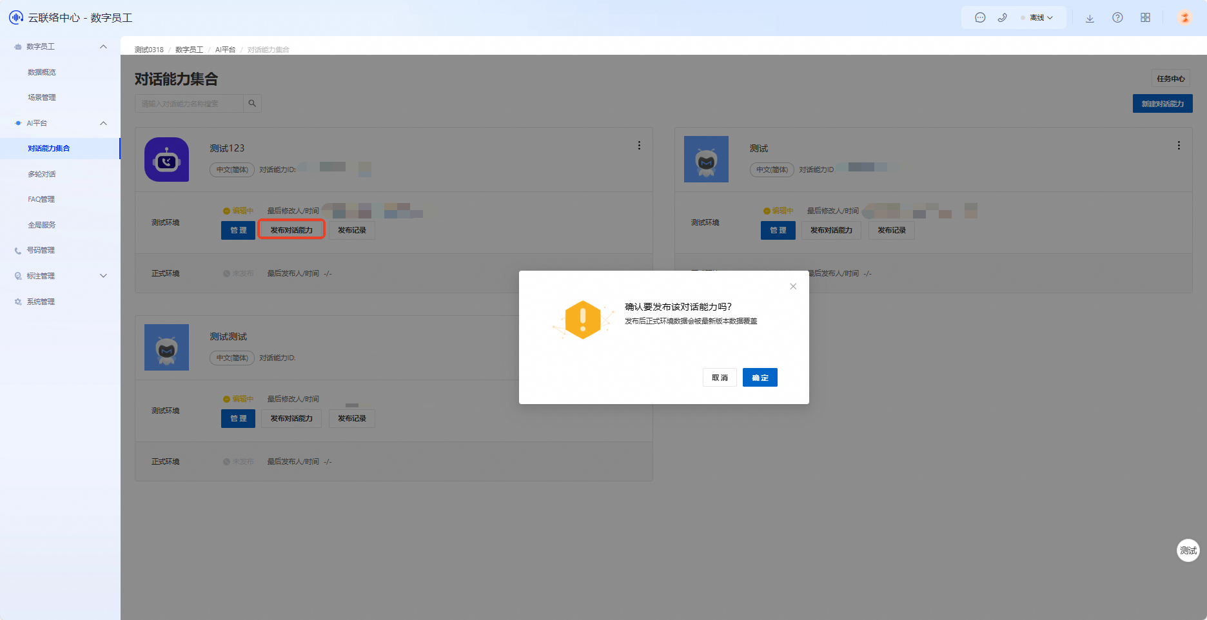Viewport: 1207px width, 620px height.
Task: Open the help question mark icon
Action: 1117,18
